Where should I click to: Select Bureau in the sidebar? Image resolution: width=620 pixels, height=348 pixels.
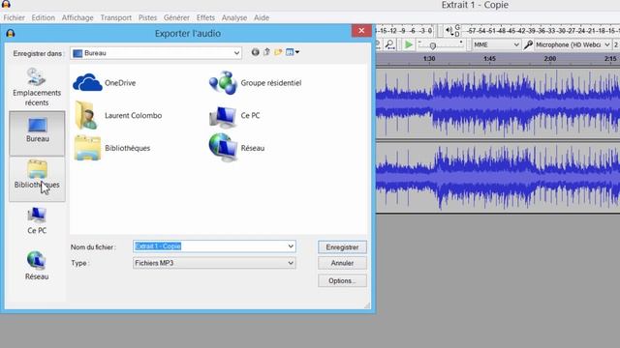tap(37, 133)
